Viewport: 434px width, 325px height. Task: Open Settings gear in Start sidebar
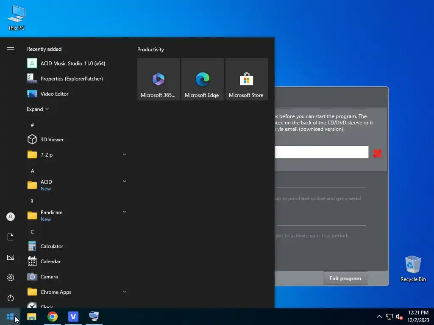pyautogui.click(x=11, y=278)
